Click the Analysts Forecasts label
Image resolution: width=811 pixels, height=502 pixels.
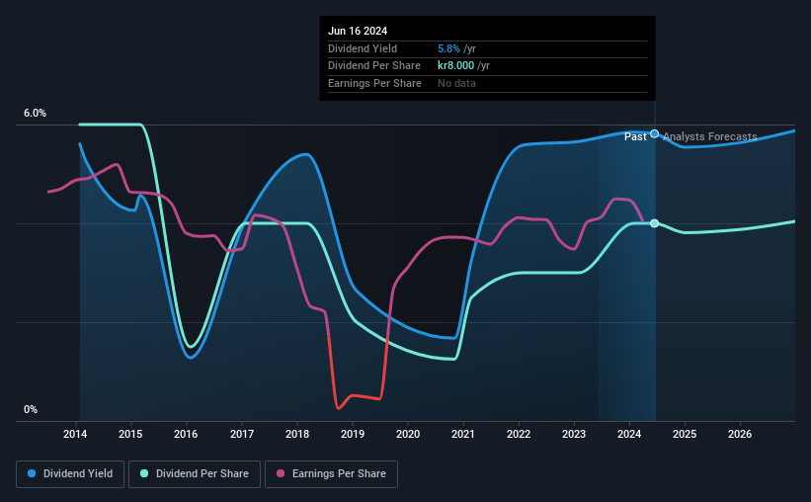(x=709, y=136)
